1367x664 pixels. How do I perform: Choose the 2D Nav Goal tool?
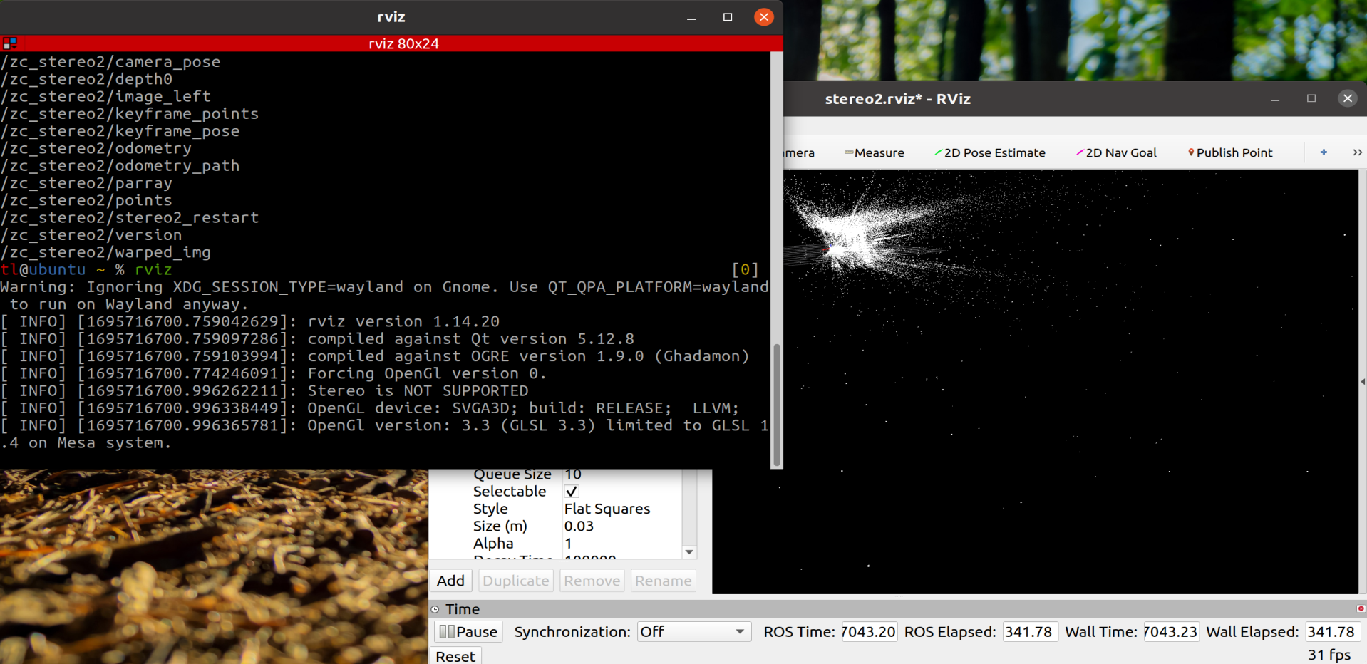1116,152
